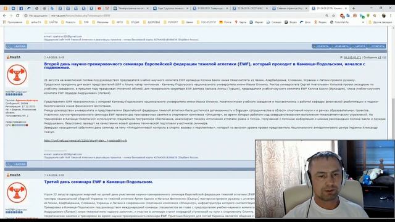Expand the 'Новости' bookmark folder
Viewport: 395px width, 222px height.
69,22
